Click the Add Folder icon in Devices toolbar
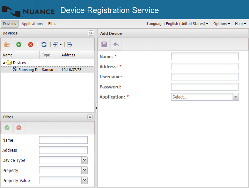The image size is (249, 188). pyautogui.click(x=7, y=45)
